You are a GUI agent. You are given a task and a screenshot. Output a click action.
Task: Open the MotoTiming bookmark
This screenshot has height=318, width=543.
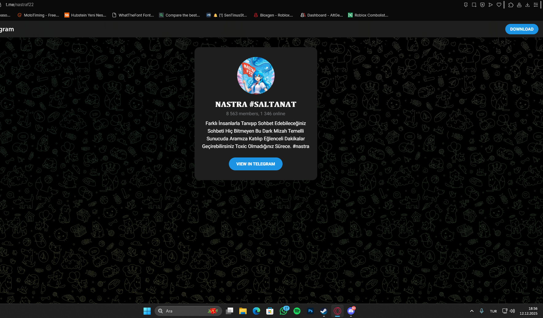pos(38,15)
